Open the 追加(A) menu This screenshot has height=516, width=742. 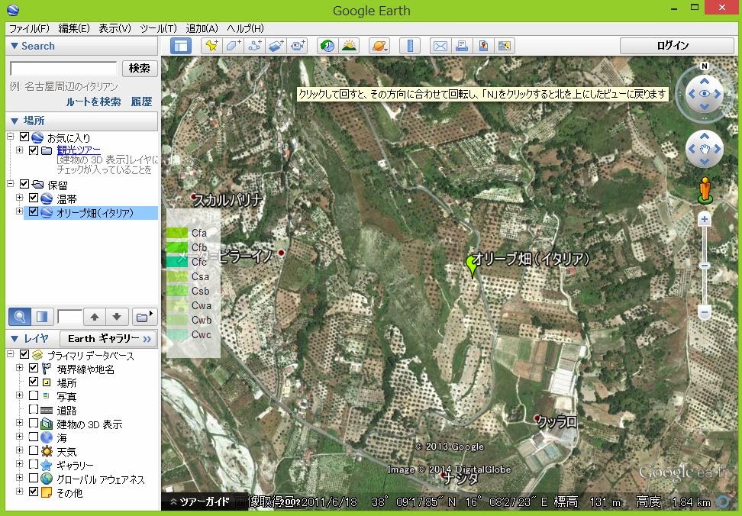202,28
